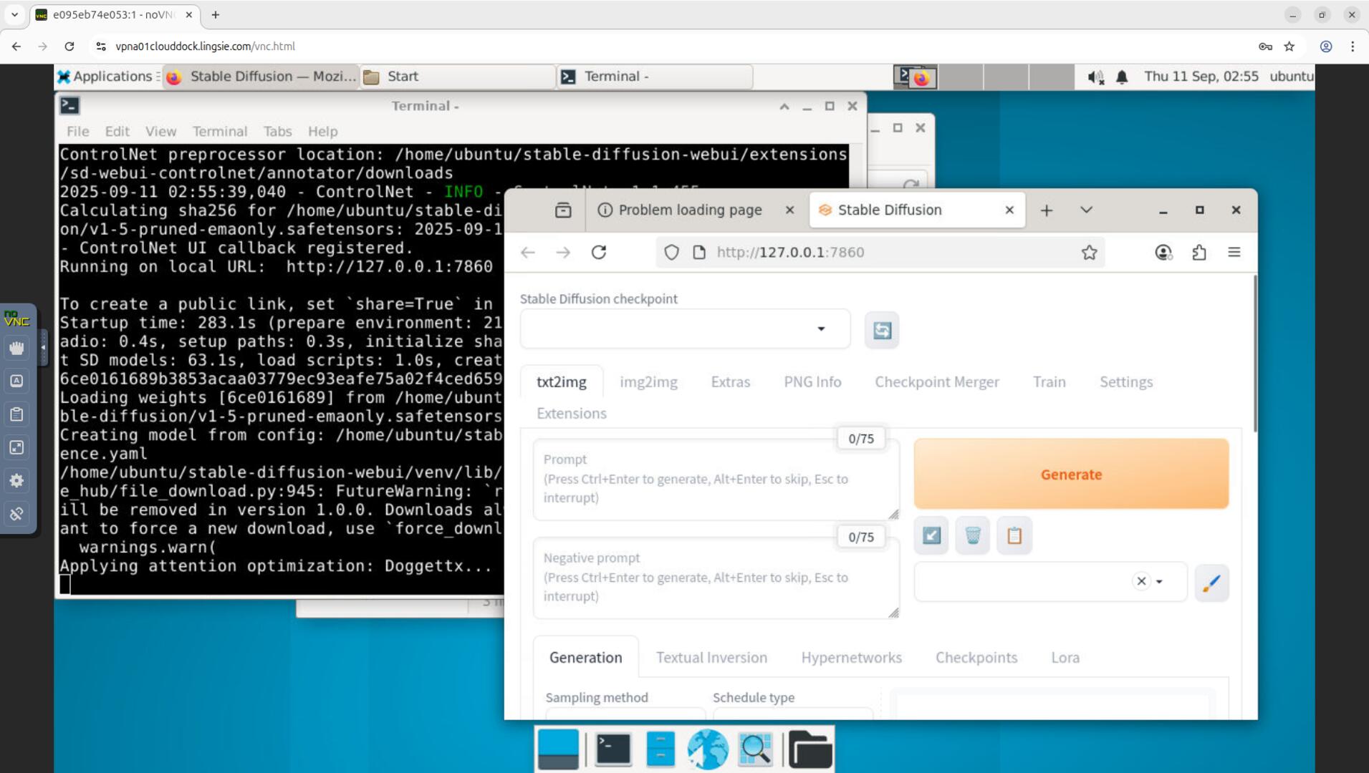Clear the prompt using the trash icon
1369x773 pixels.
(x=971, y=535)
